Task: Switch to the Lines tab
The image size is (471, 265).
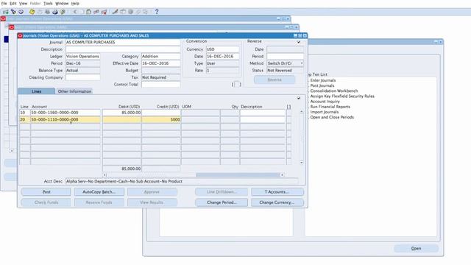Action: [x=36, y=91]
